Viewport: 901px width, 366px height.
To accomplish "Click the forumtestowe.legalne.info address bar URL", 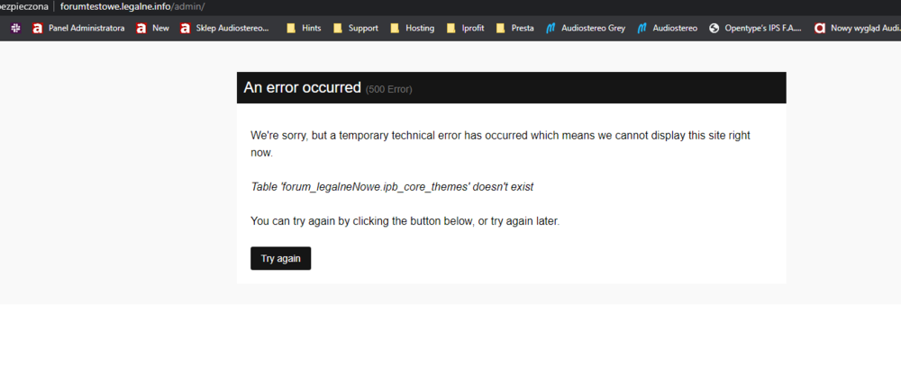I will pos(132,6).
